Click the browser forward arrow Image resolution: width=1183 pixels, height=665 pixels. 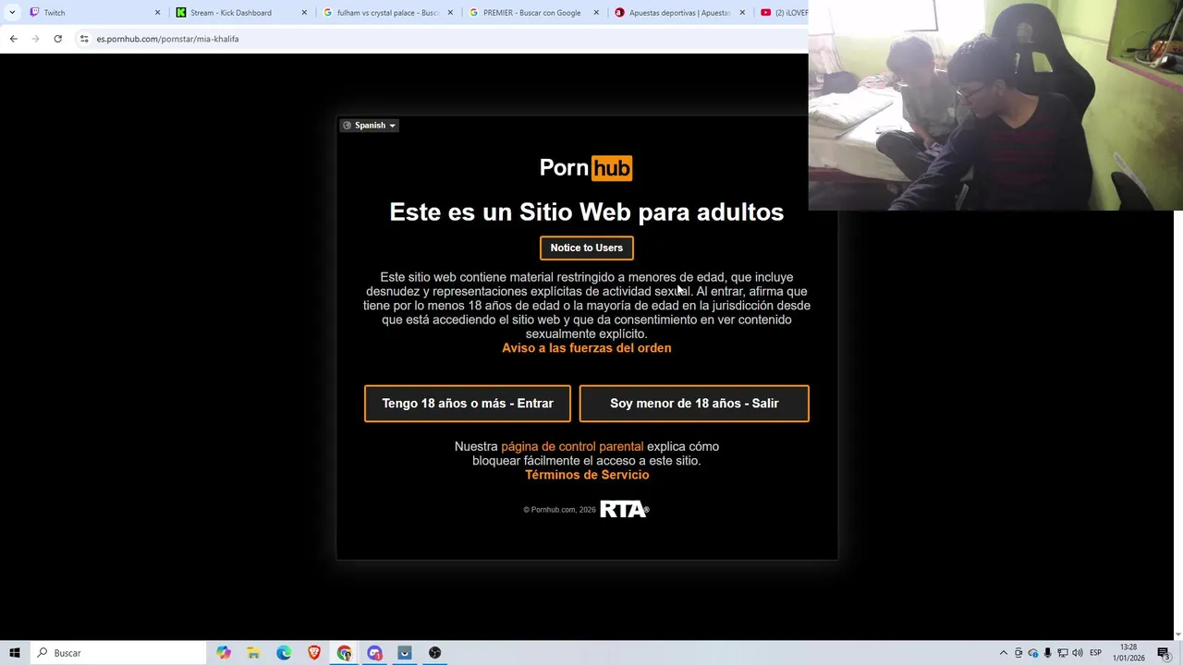click(x=35, y=39)
